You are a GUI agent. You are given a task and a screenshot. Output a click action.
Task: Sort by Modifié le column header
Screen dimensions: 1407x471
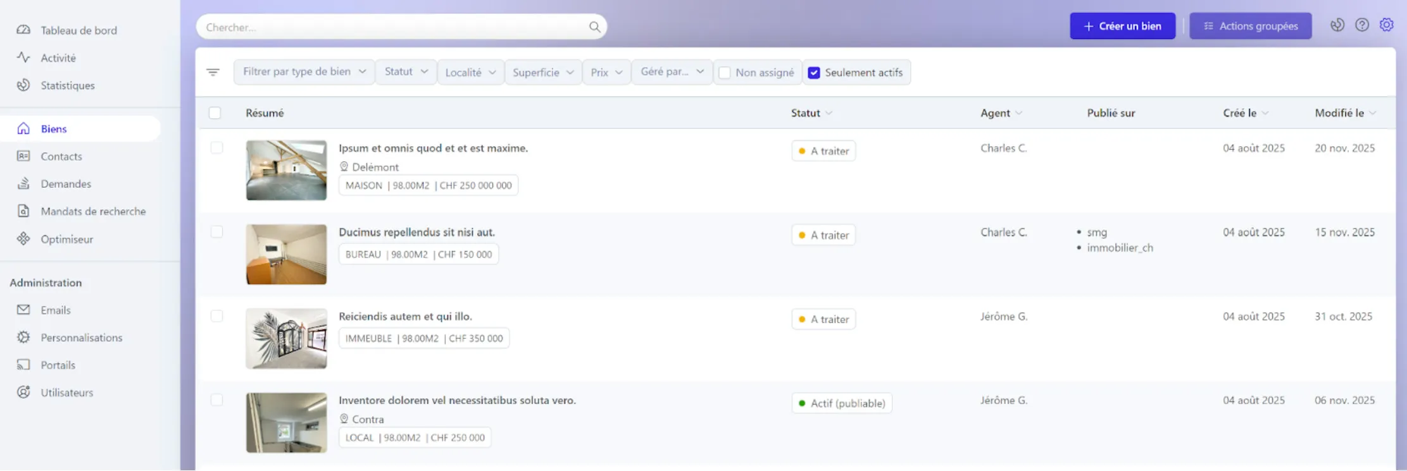1345,113
